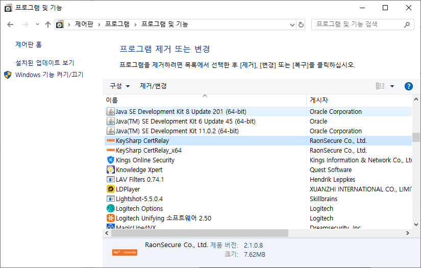
Task: Select the LDPlayer row text
Action: [x=128, y=189]
